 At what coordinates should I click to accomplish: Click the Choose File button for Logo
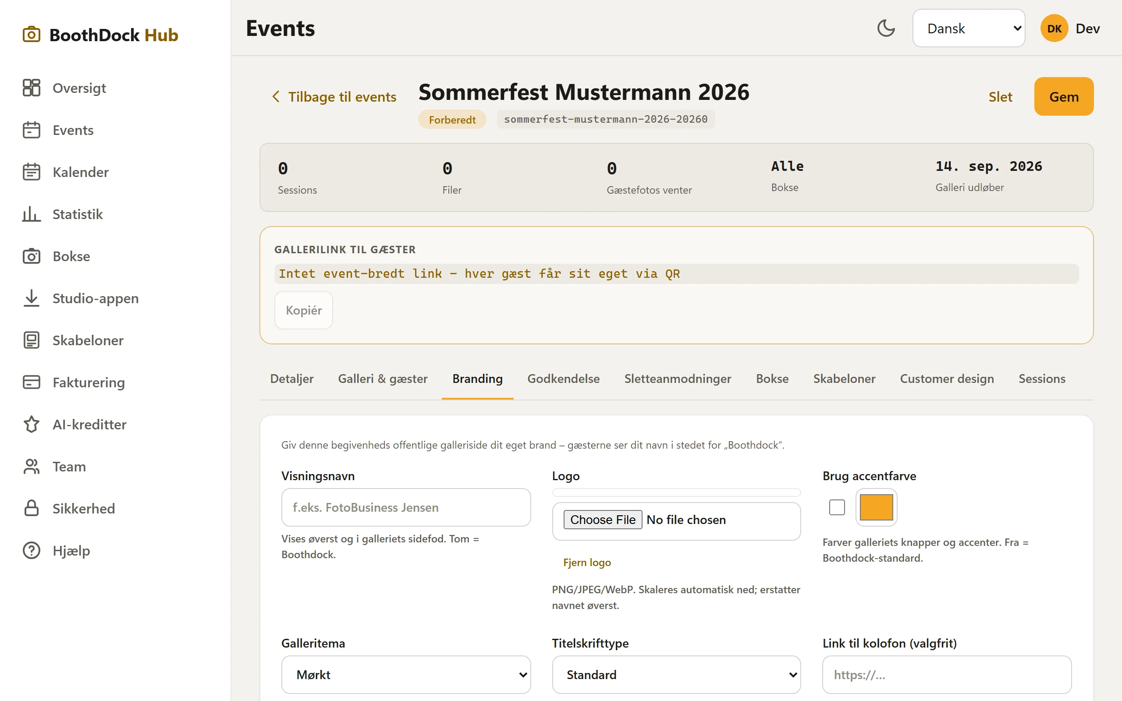coord(602,520)
